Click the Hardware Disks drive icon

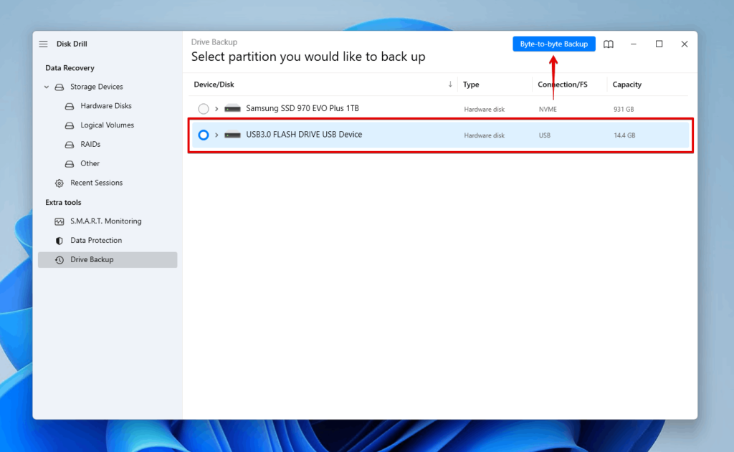click(x=70, y=106)
